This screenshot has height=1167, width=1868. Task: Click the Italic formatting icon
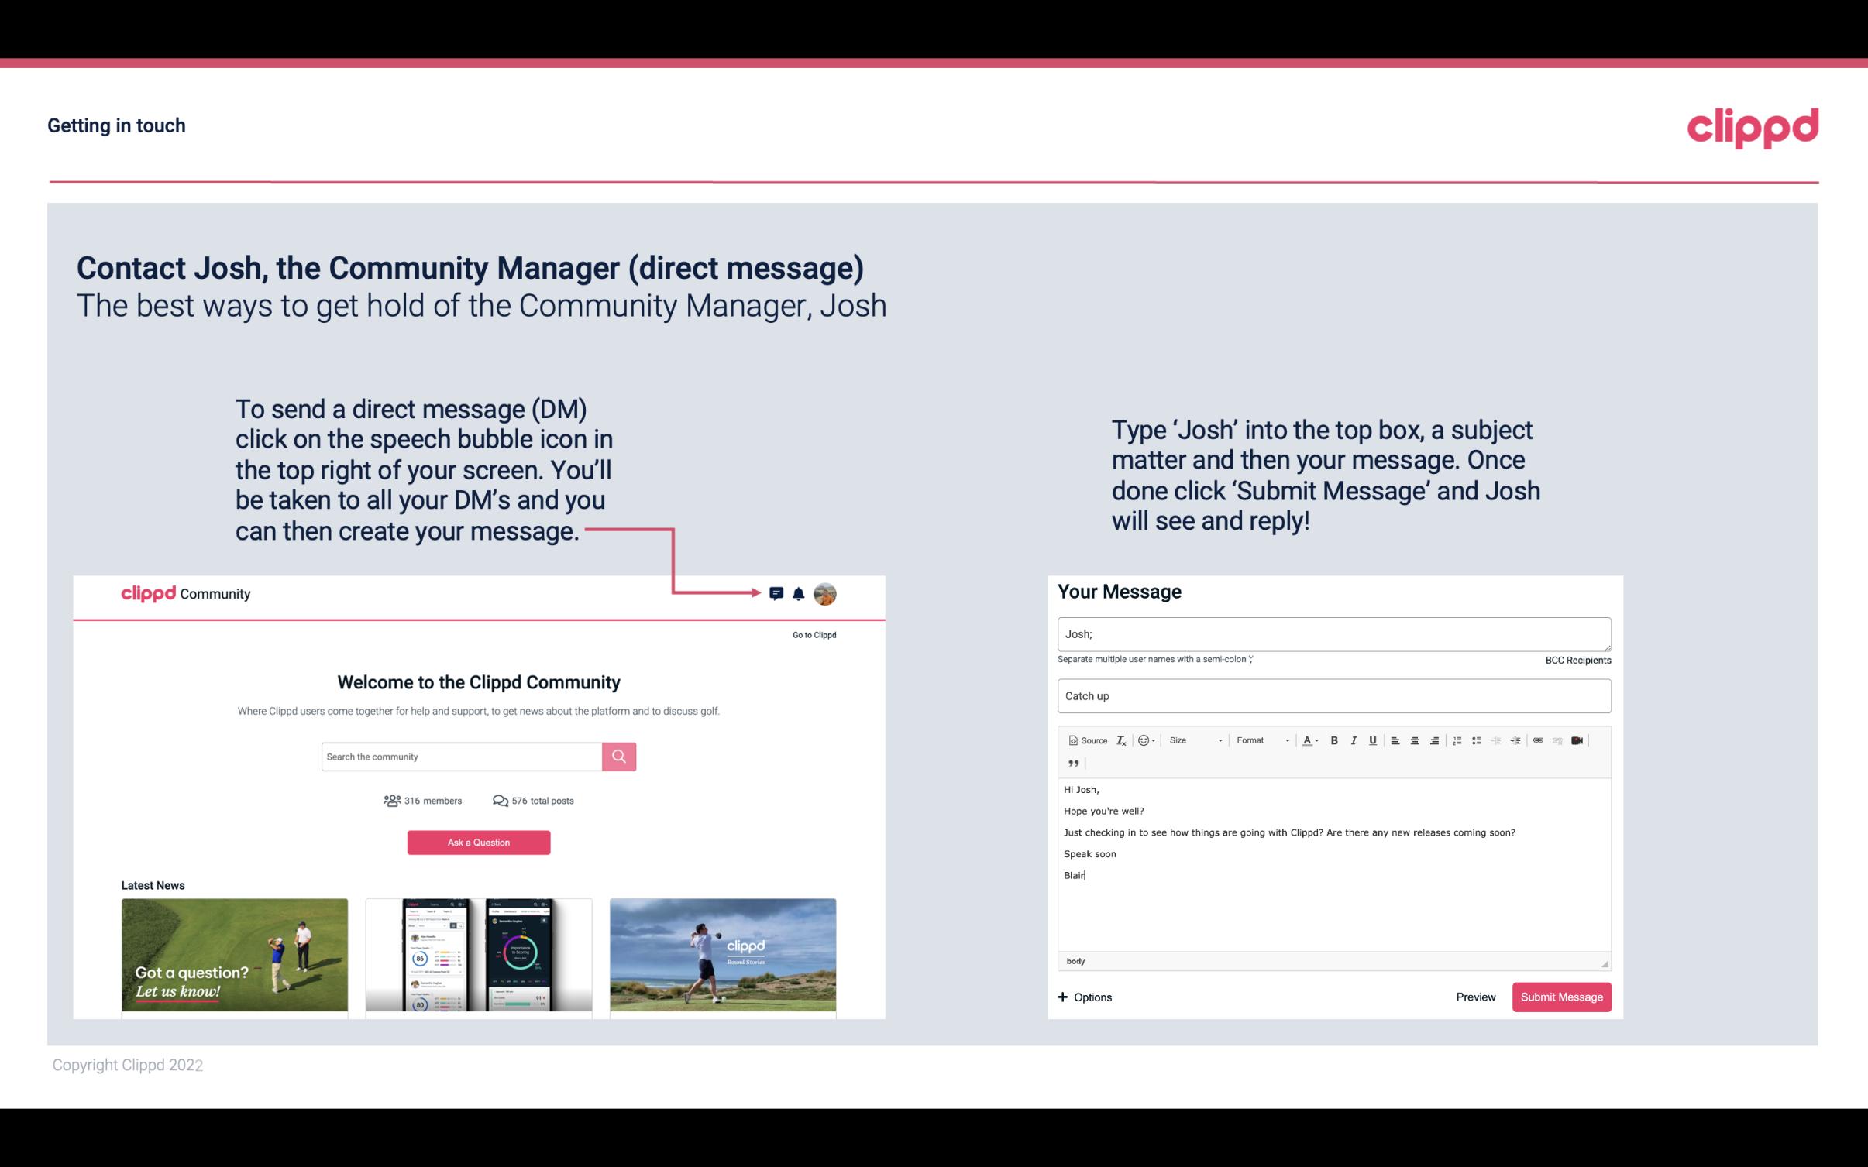(1353, 740)
